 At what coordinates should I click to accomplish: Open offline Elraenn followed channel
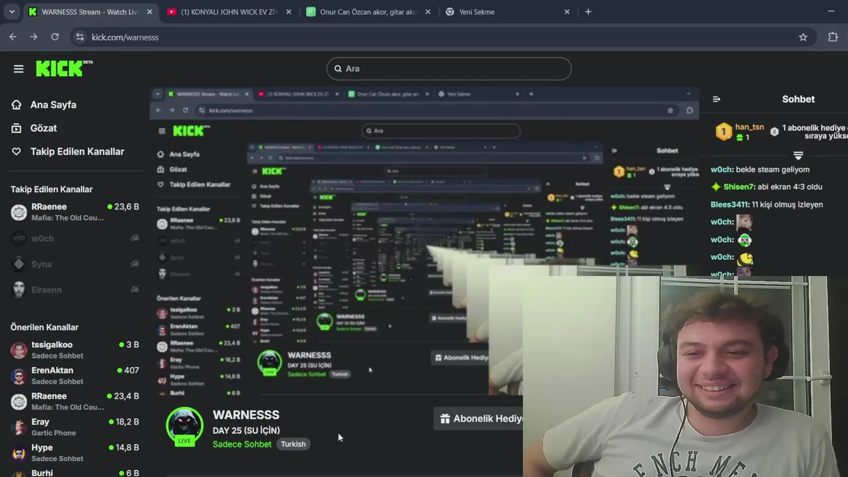click(75, 290)
